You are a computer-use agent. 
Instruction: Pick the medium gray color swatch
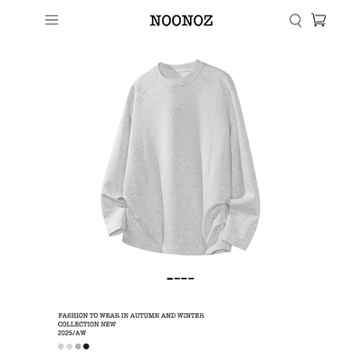click(78, 347)
